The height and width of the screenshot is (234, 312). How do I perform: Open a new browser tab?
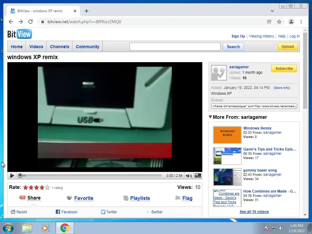pyautogui.click(x=86, y=11)
